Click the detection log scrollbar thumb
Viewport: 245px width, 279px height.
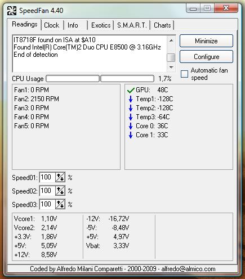(171, 57)
